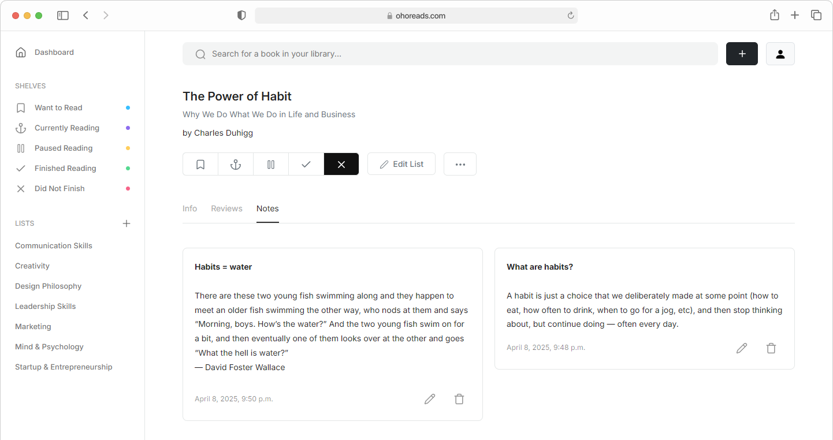Click the timestamp 'April 8, 2025, 9:48 p.m.'
This screenshot has height=440, width=833.
point(546,348)
